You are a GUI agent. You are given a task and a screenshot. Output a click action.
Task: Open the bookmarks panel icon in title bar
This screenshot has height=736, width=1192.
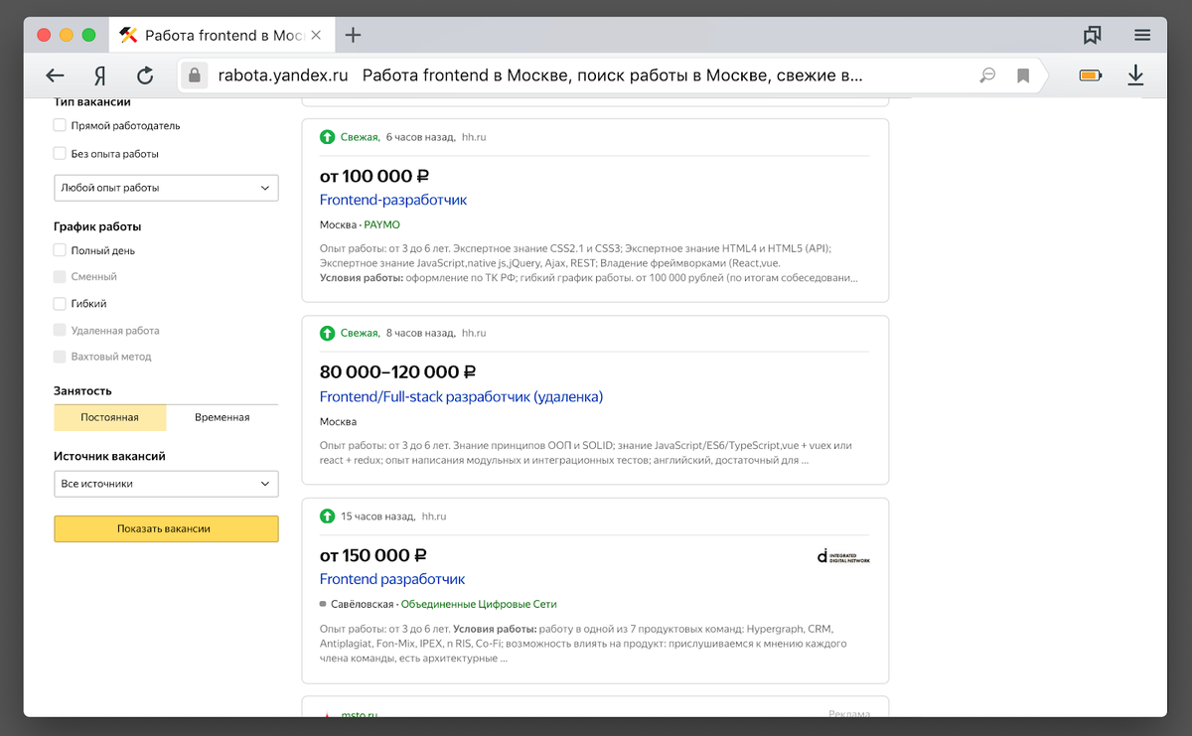click(1093, 35)
